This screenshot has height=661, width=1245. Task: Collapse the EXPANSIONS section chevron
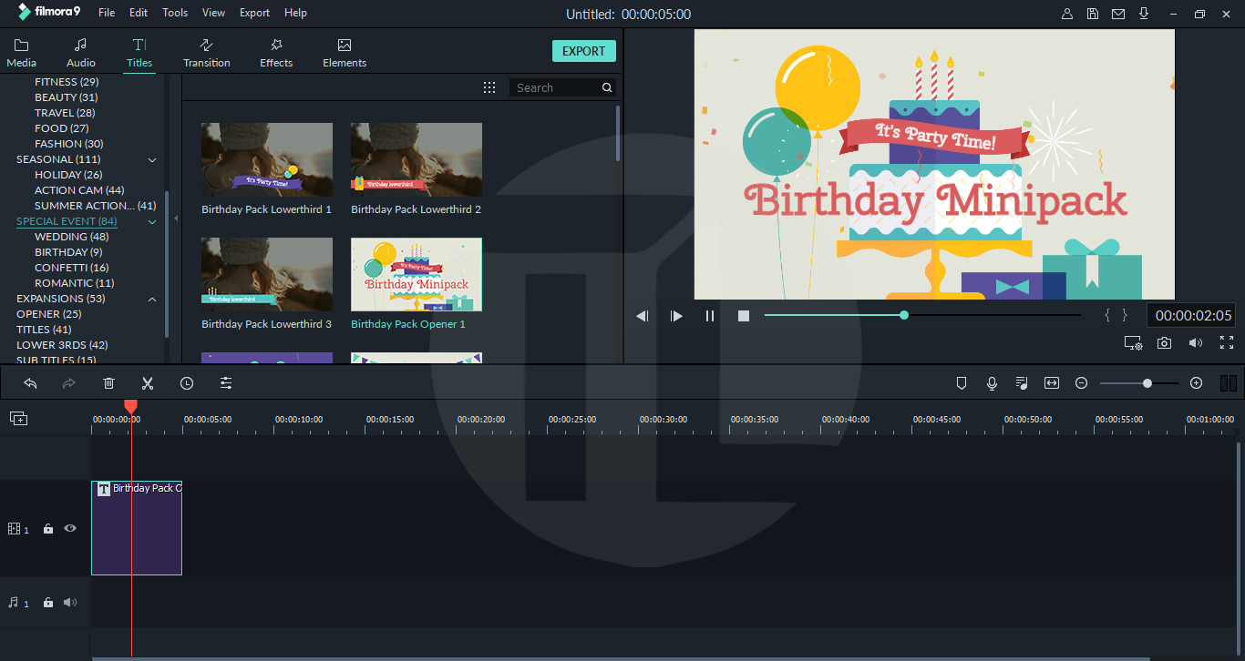pyautogui.click(x=152, y=299)
